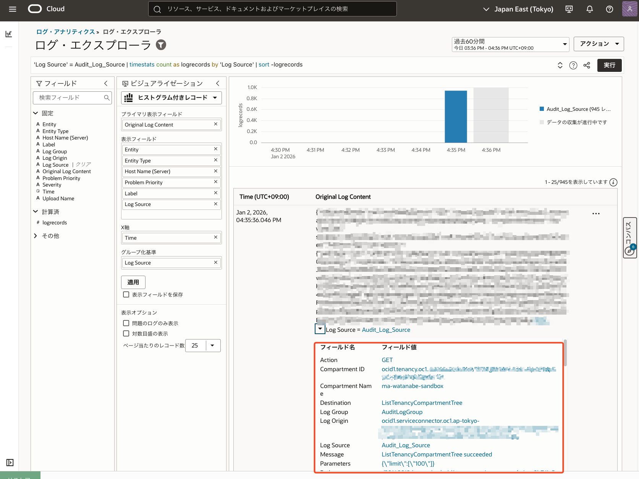Open the アクション menu
Image resolution: width=639 pixels, height=479 pixels.
click(598, 44)
